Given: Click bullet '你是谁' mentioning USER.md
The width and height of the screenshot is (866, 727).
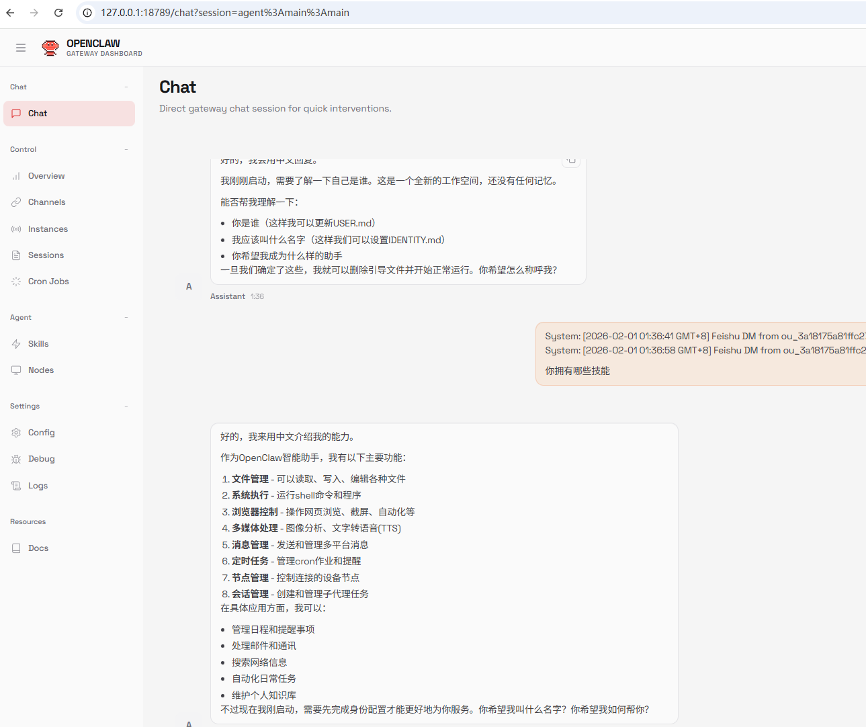Looking at the screenshot, I should [x=304, y=223].
